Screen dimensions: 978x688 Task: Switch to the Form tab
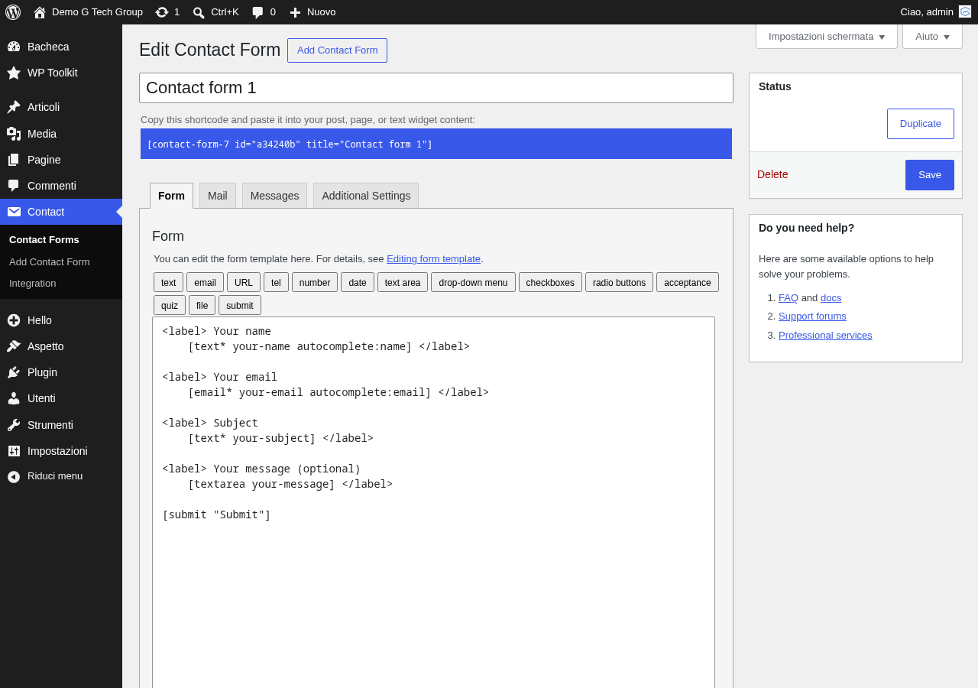[x=171, y=196]
